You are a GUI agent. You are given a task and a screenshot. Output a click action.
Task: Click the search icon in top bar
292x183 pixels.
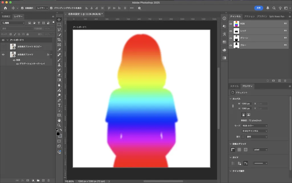(x=274, y=8)
